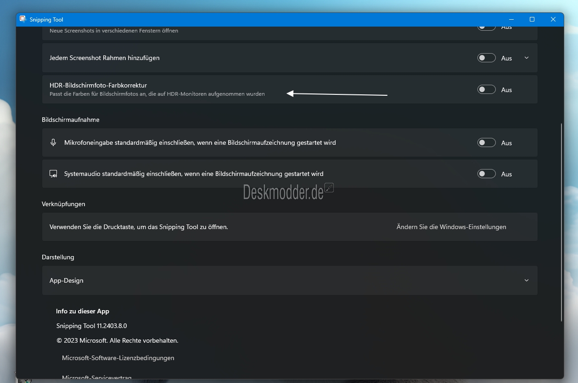The height and width of the screenshot is (383, 578).
Task: Click the Info zu dieser App heading
Action: 83,311
